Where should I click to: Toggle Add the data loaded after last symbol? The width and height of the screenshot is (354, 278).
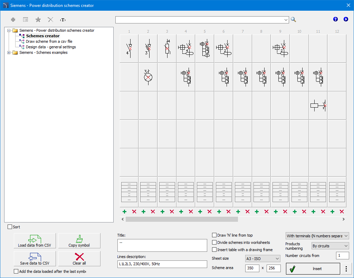(16, 271)
